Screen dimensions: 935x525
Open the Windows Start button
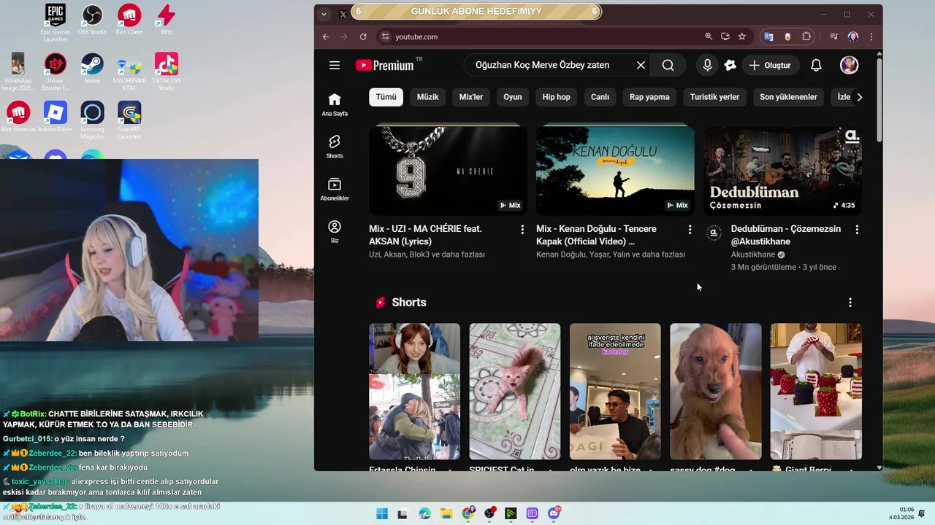pyautogui.click(x=382, y=513)
